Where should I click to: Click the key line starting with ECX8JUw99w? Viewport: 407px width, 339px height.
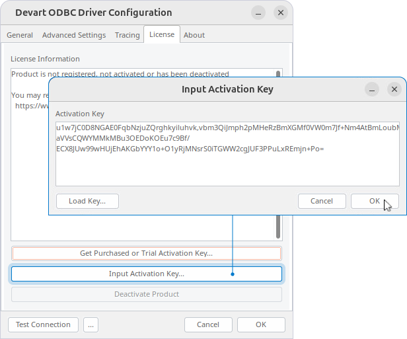point(190,149)
